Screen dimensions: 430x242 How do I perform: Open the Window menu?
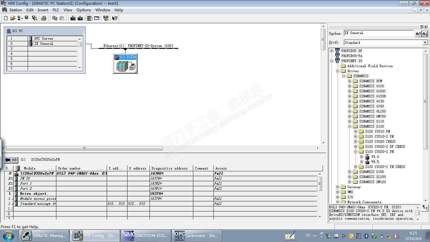pyautogui.click(x=103, y=10)
